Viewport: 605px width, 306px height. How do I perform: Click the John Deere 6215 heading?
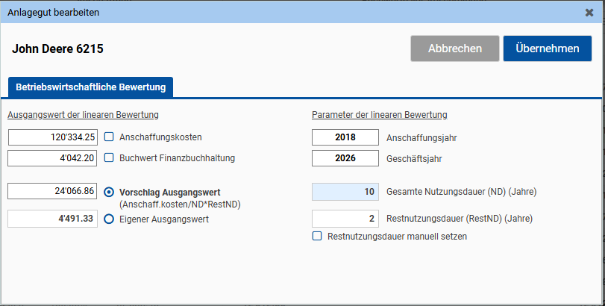coord(58,49)
